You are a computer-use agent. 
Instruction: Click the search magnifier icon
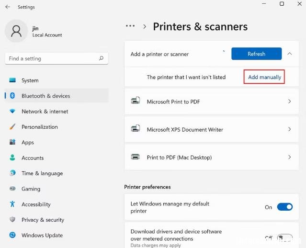(x=101, y=58)
